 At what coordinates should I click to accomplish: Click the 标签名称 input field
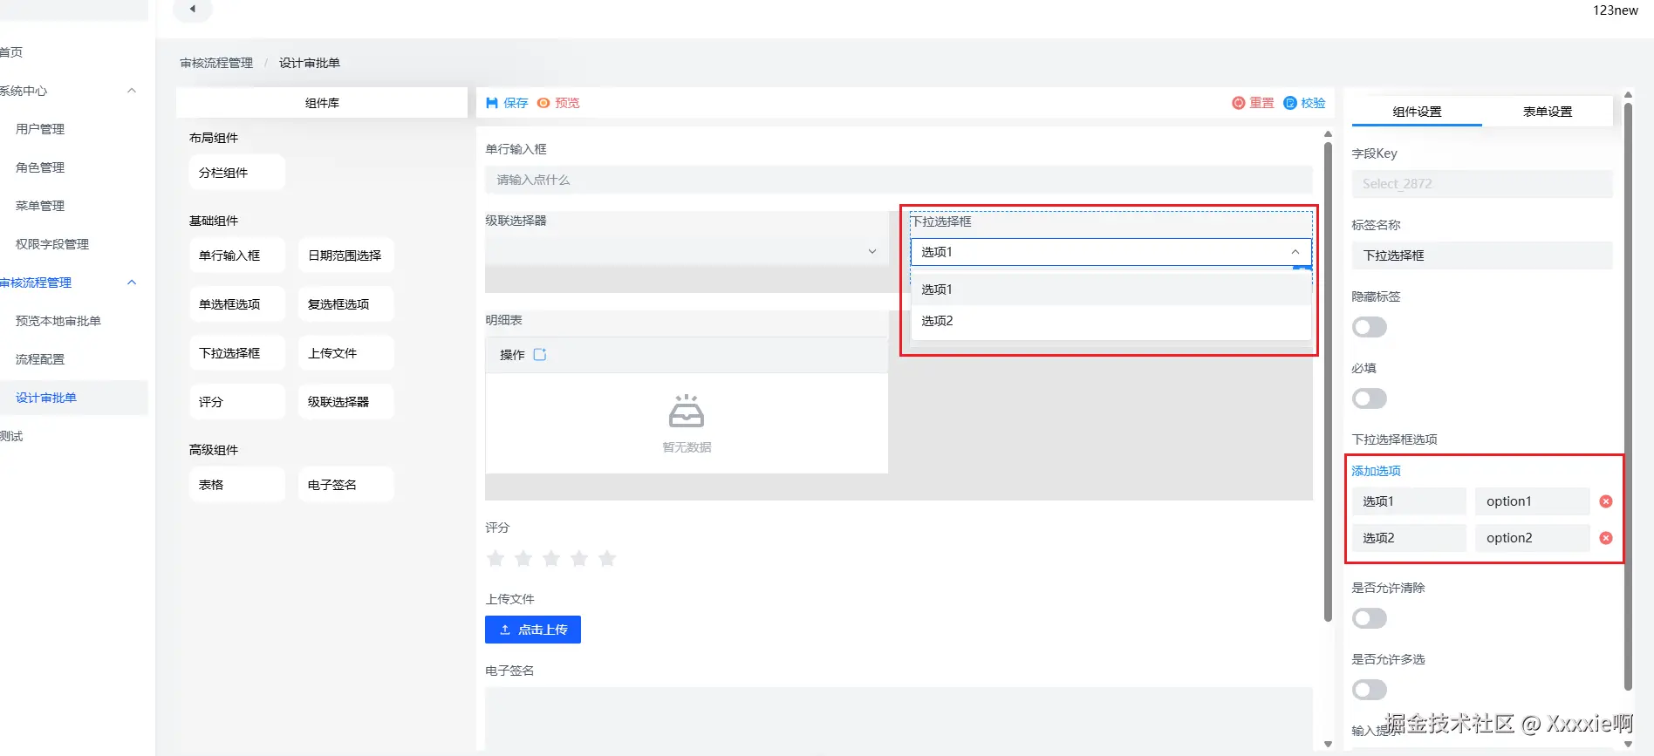pyautogui.click(x=1482, y=255)
